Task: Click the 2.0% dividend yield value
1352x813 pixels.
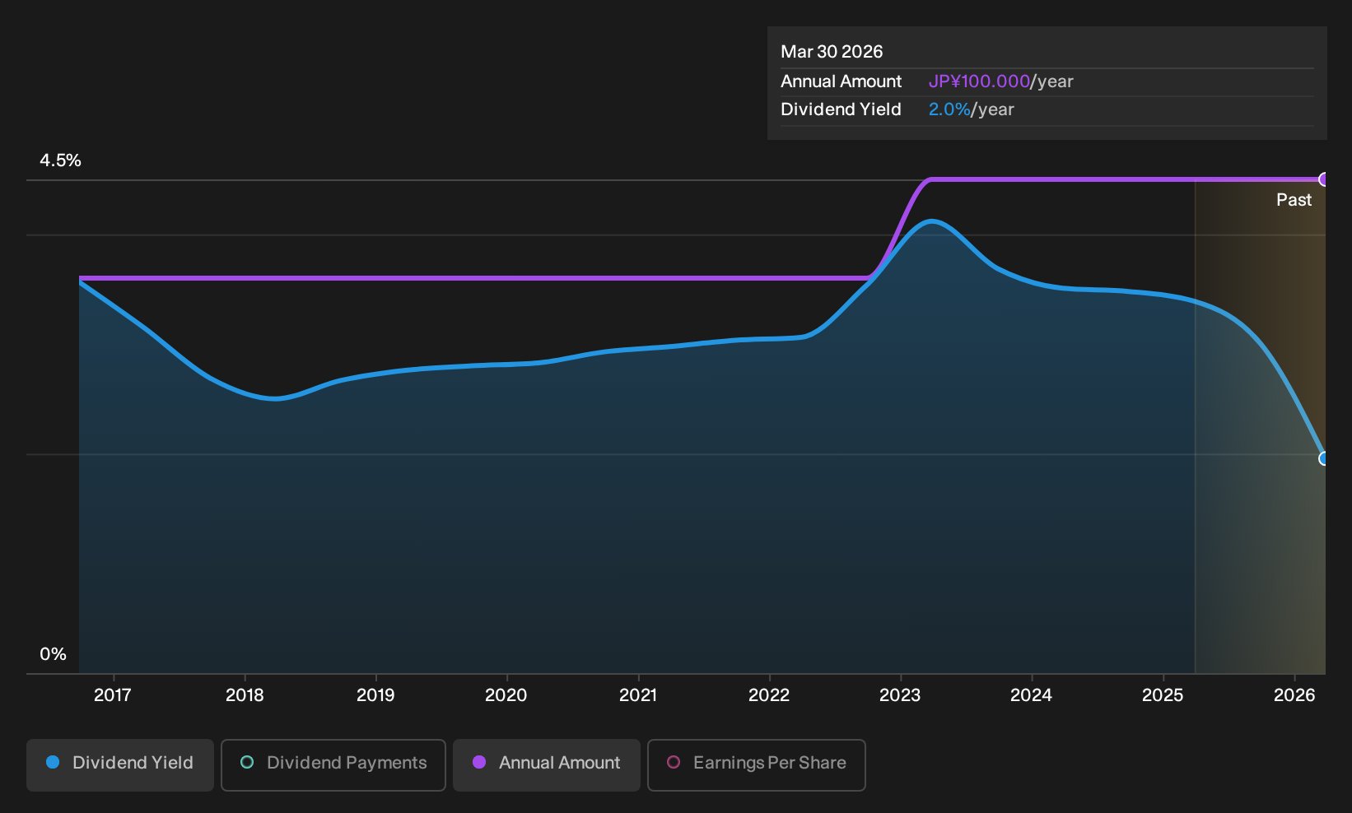Action: tap(949, 109)
